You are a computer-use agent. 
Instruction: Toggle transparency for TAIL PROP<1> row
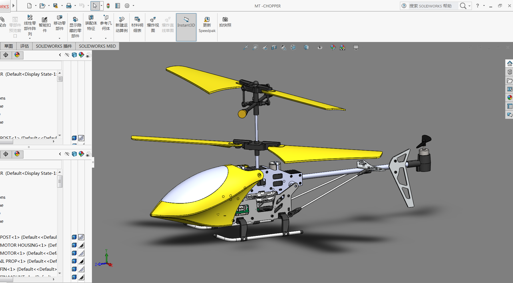pyautogui.click(x=81, y=261)
